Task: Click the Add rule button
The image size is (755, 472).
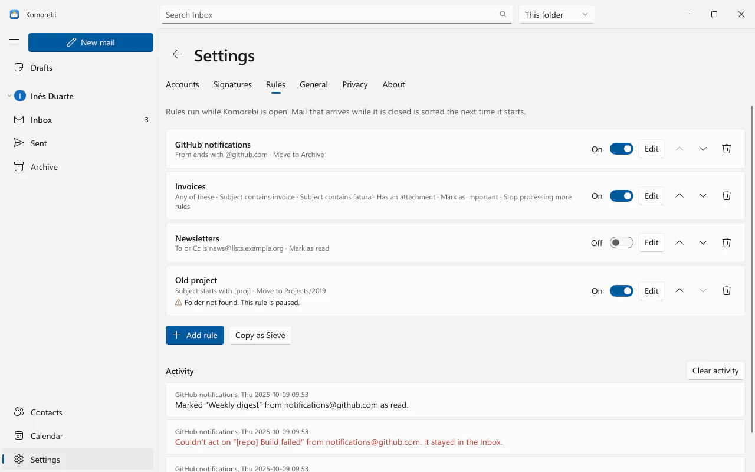Action: coord(195,335)
